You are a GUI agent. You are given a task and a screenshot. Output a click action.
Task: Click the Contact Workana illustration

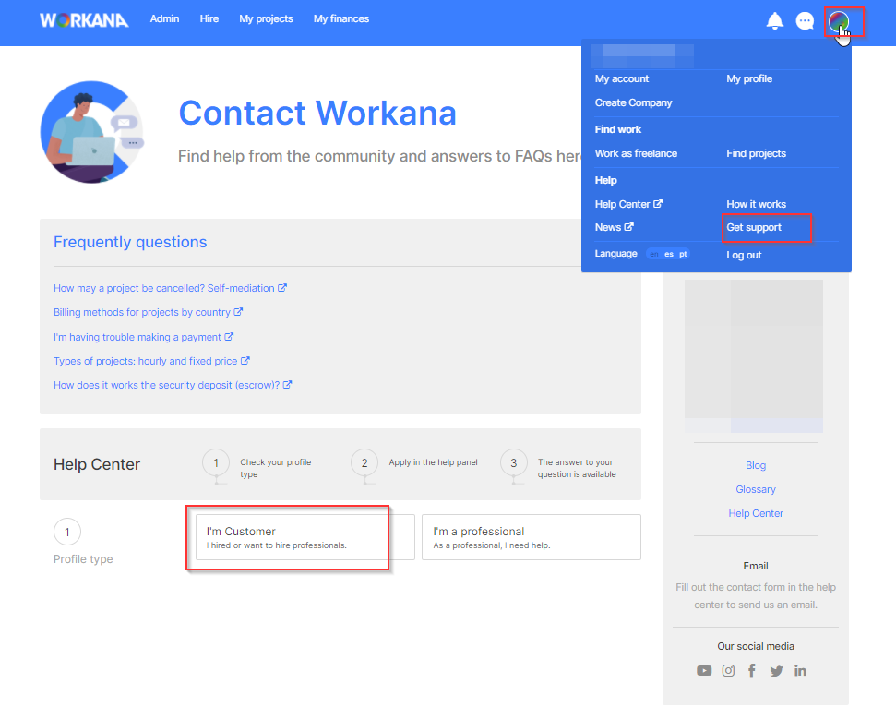(x=92, y=132)
